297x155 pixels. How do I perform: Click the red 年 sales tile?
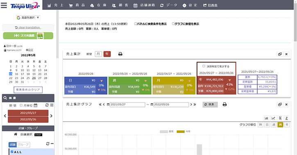pyautogui.click(x=216, y=85)
